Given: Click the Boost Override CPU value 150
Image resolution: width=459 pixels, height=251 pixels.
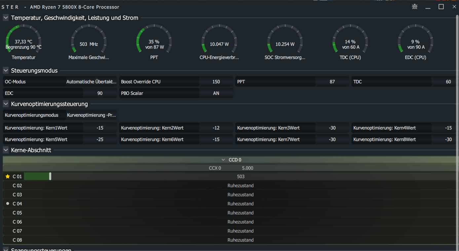Looking at the screenshot, I should 216,81.
